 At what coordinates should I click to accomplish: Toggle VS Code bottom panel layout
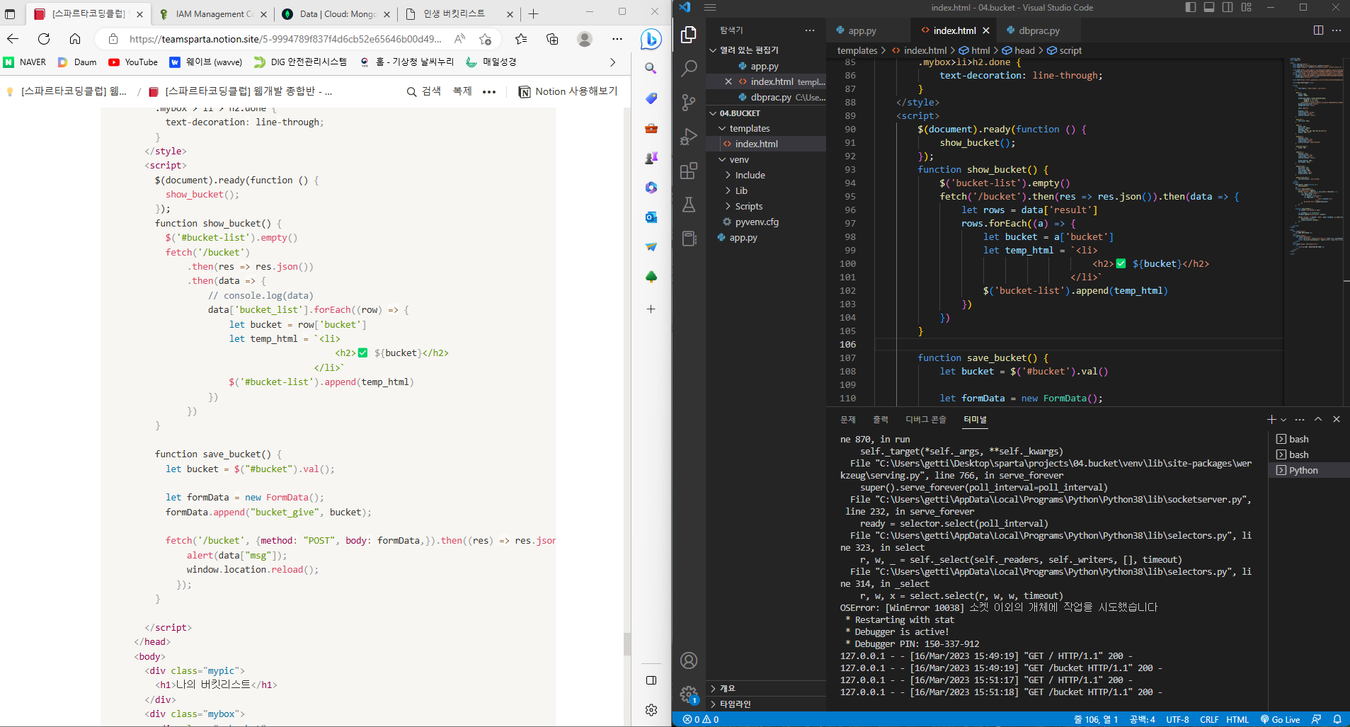(x=1209, y=7)
